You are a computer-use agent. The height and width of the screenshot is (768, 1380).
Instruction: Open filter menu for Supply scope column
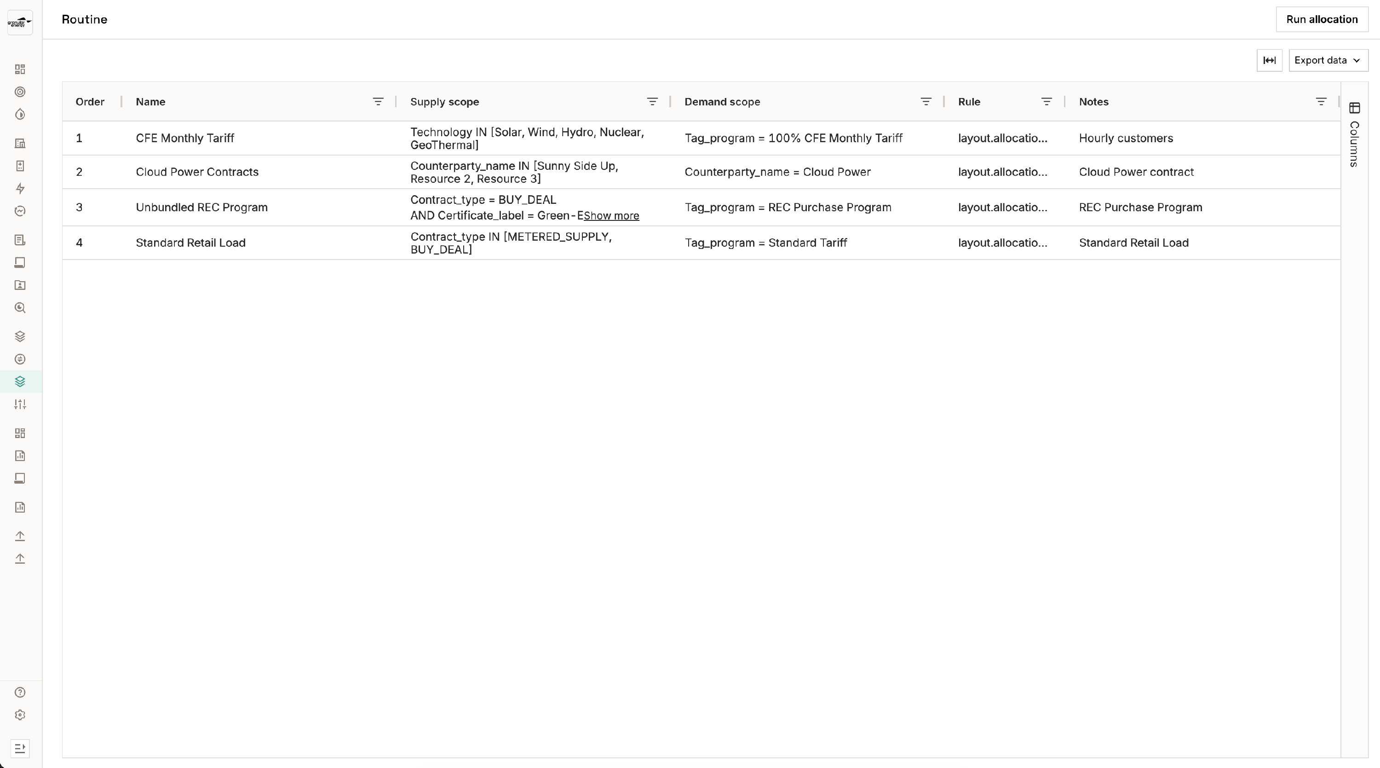652,102
